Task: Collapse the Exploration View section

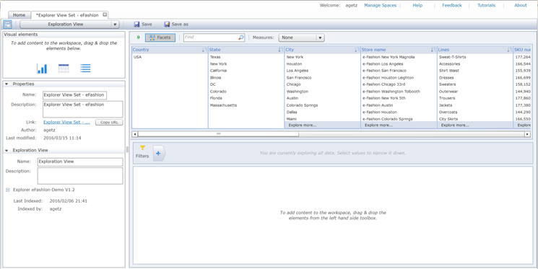Action: (x=6, y=150)
